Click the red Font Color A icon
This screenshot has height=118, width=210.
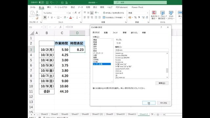(x=71, y=17)
